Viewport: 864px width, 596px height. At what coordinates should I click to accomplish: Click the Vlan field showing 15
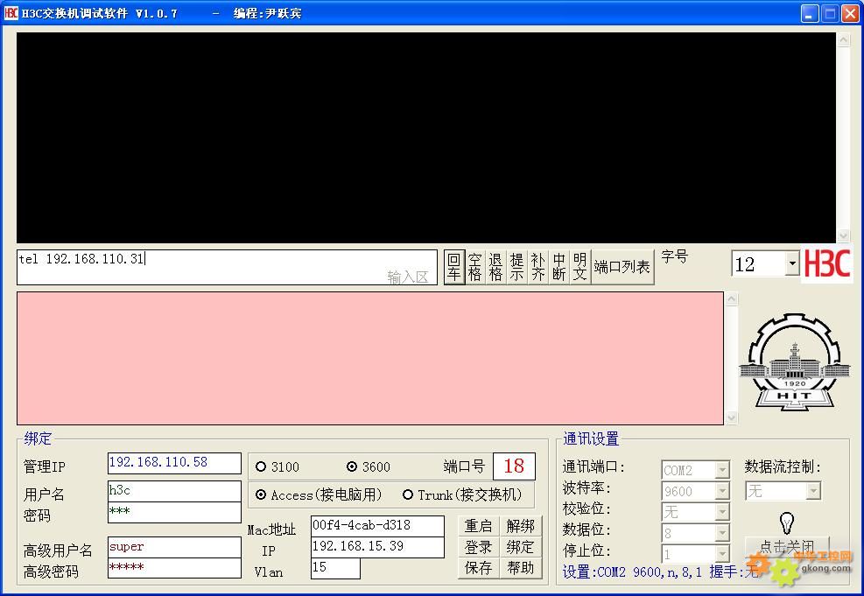[335, 568]
